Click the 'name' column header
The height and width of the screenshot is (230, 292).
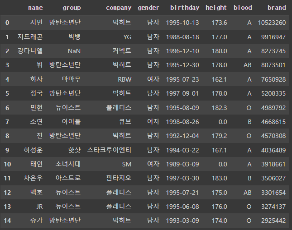35,8
